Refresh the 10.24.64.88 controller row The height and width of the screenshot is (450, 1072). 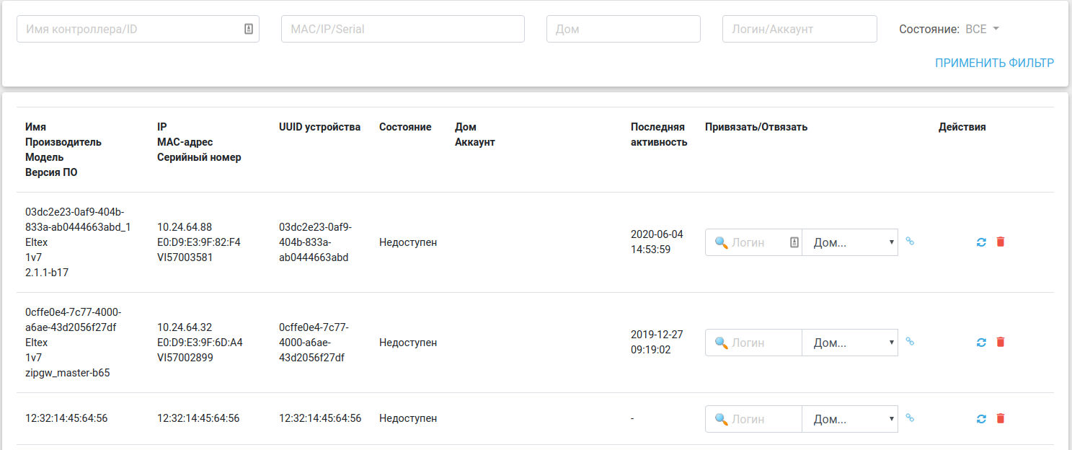[981, 242]
